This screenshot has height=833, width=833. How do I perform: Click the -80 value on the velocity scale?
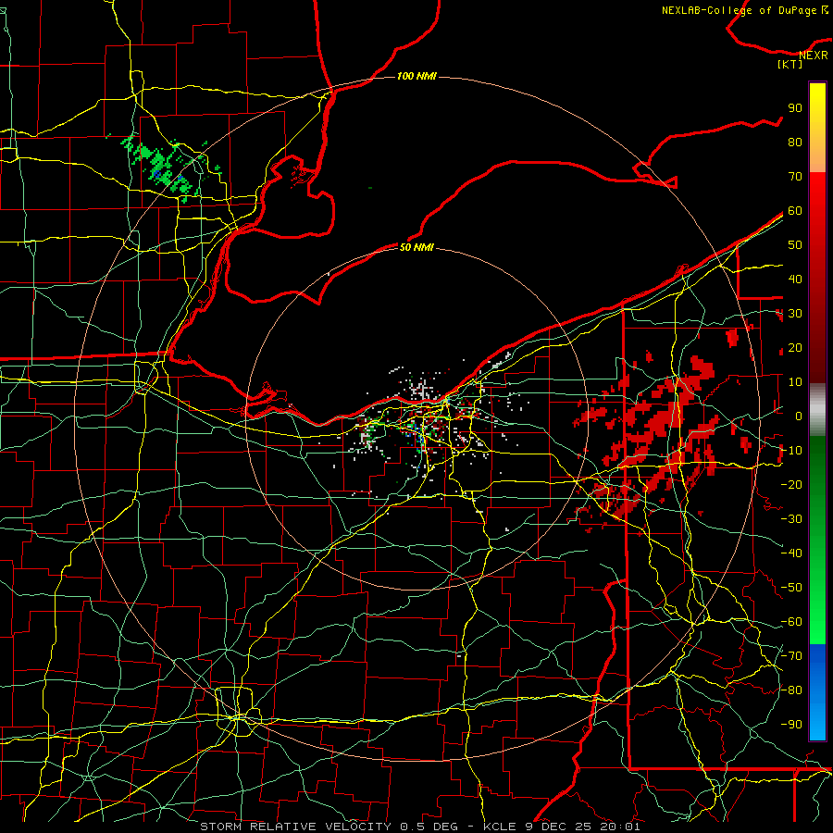(x=791, y=690)
